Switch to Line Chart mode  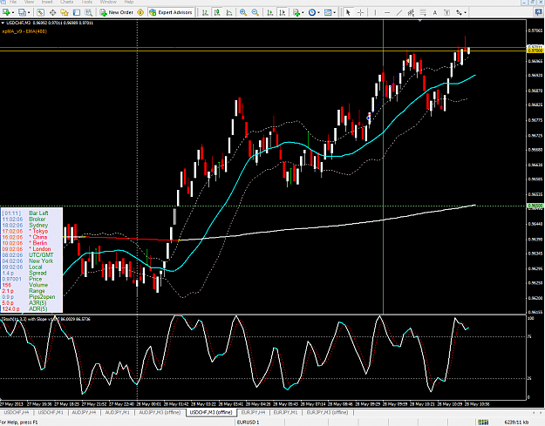click(229, 12)
